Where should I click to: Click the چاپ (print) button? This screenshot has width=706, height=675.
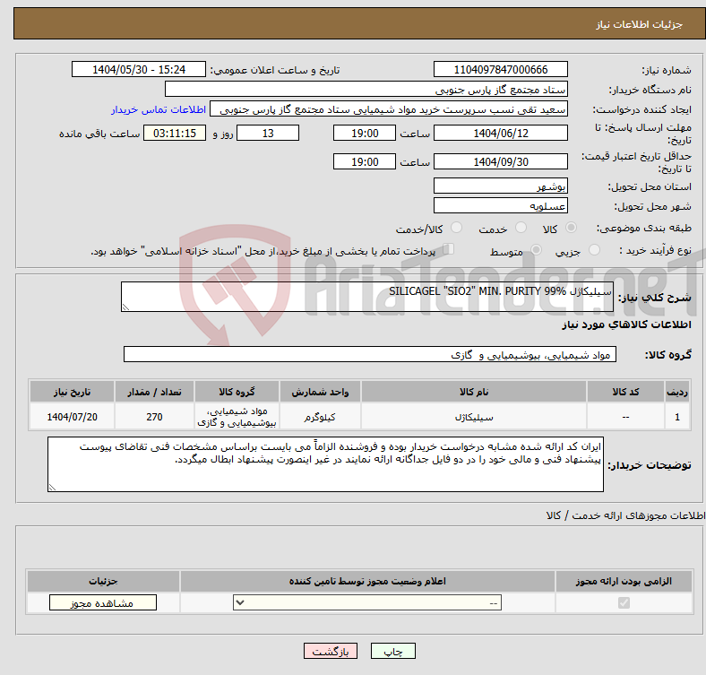click(392, 651)
